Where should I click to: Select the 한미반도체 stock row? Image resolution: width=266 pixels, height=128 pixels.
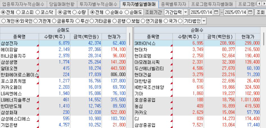pos(63,106)
